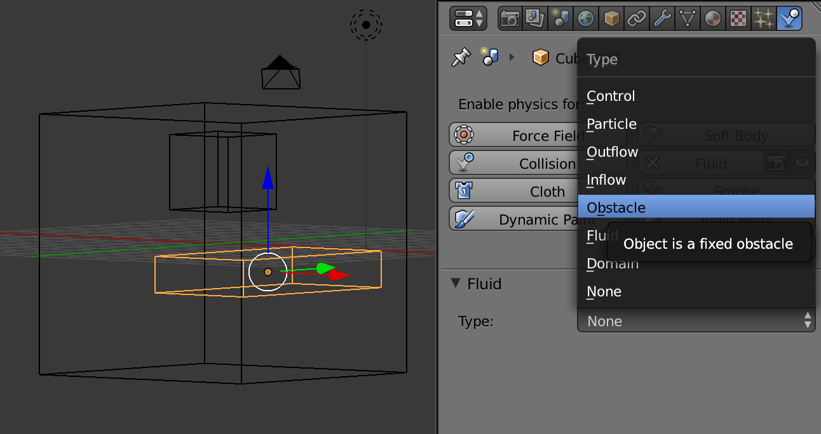Viewport: 821px width, 434px height.
Task: Open the Object properties tab
Action: tap(611, 18)
